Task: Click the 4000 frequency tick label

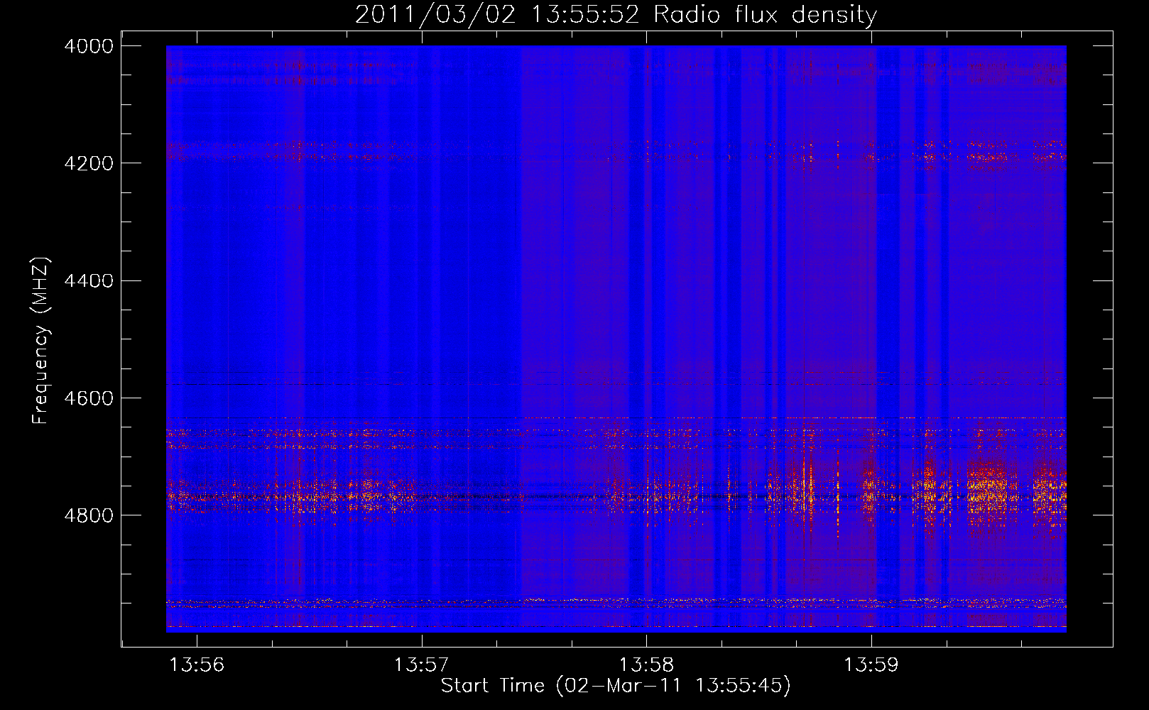Action: 89,46
